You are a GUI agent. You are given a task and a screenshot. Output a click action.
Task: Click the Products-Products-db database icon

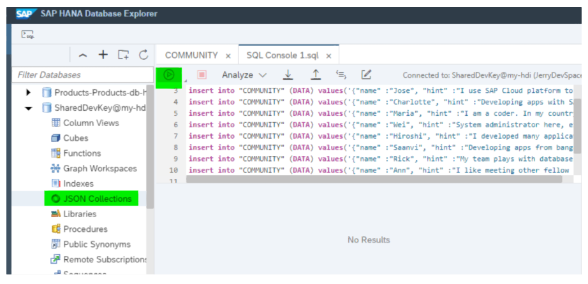[x=47, y=92]
